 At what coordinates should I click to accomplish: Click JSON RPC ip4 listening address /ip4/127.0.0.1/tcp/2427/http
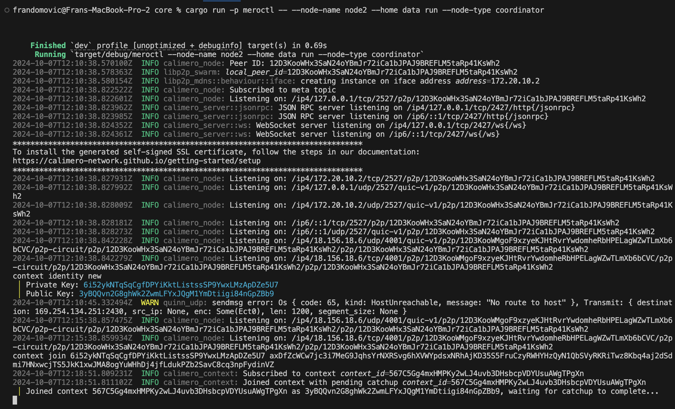[491, 108]
